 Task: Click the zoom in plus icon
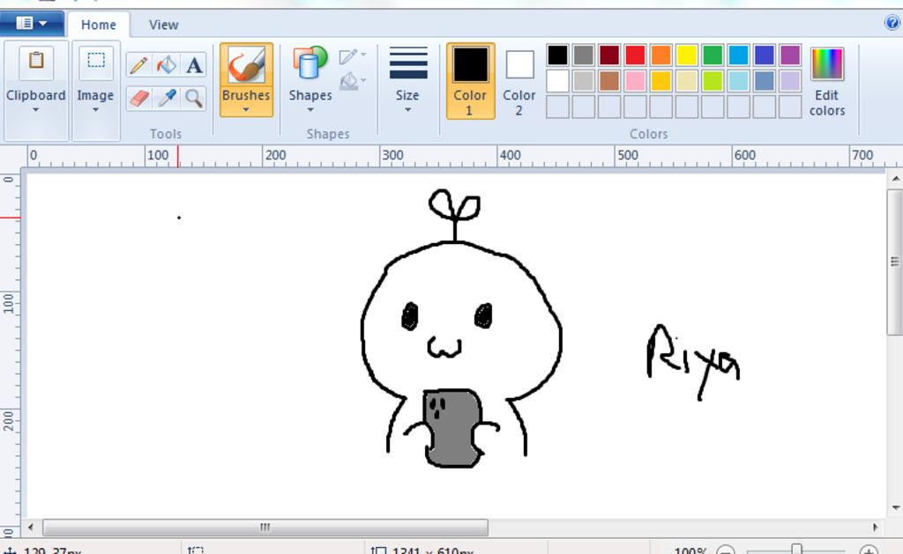click(869, 550)
